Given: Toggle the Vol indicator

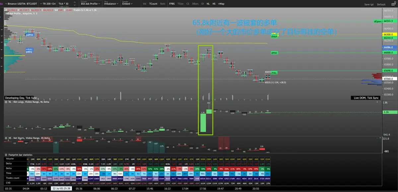Looking at the screenshot, I should (144, 4).
